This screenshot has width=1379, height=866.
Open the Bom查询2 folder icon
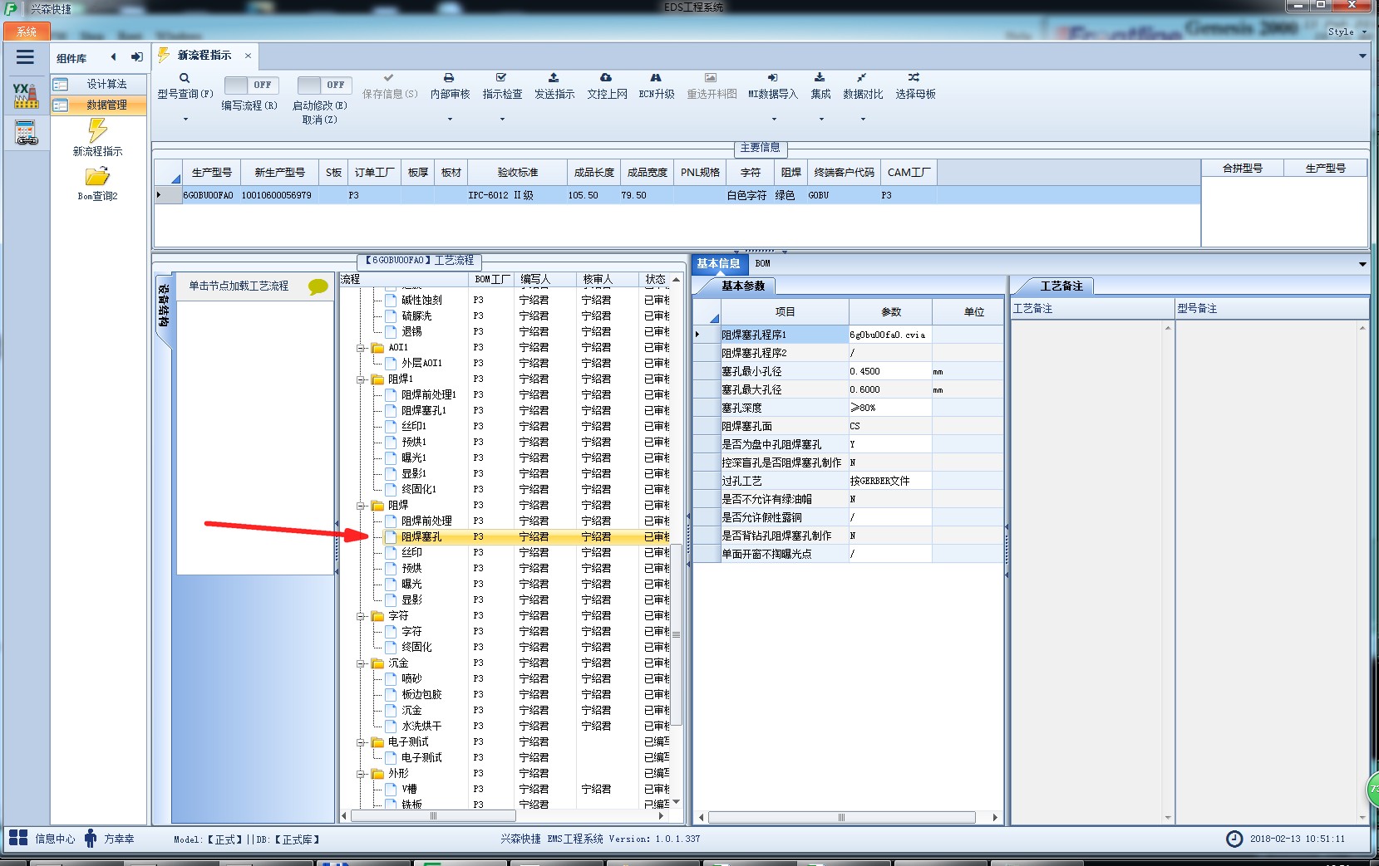(x=97, y=176)
